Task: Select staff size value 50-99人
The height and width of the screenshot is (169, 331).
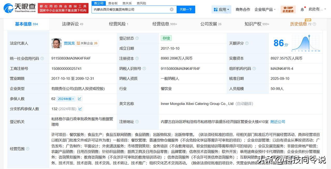Action: [x=277, y=89]
